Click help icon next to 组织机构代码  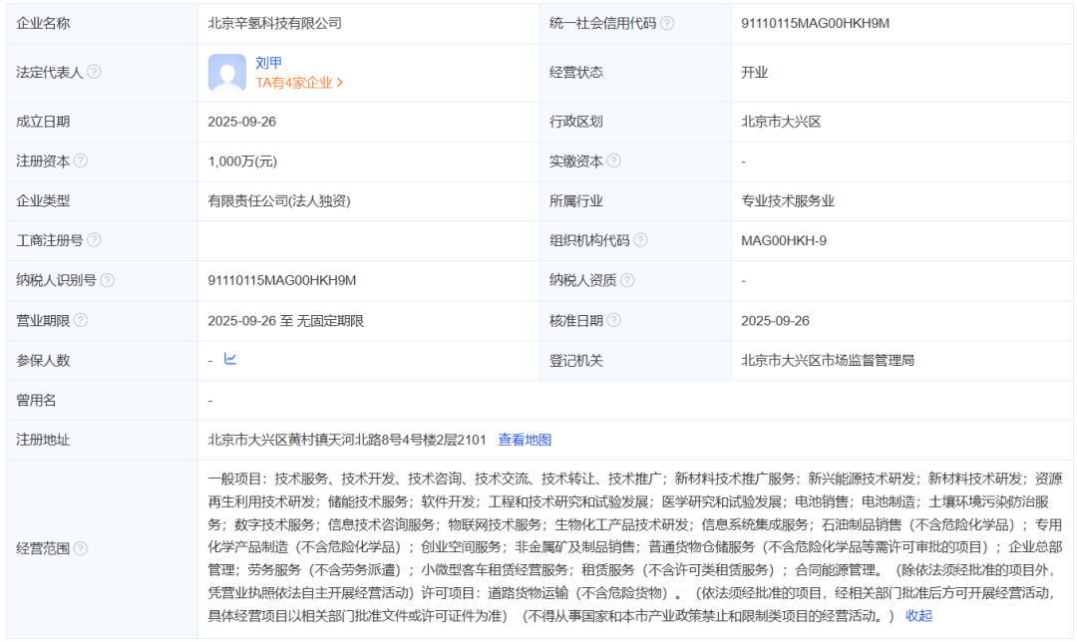(x=640, y=240)
